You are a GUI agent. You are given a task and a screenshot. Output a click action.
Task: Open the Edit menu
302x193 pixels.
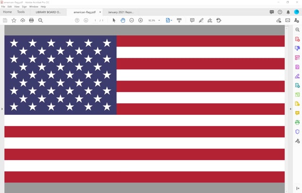pyautogui.click(x=9, y=7)
